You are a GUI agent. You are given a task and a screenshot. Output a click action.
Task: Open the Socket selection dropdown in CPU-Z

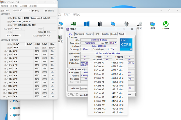click(84, 88)
